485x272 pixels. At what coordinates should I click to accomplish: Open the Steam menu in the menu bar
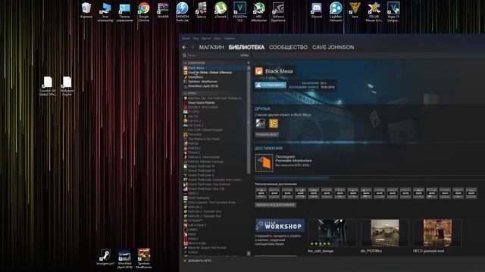(186, 39)
